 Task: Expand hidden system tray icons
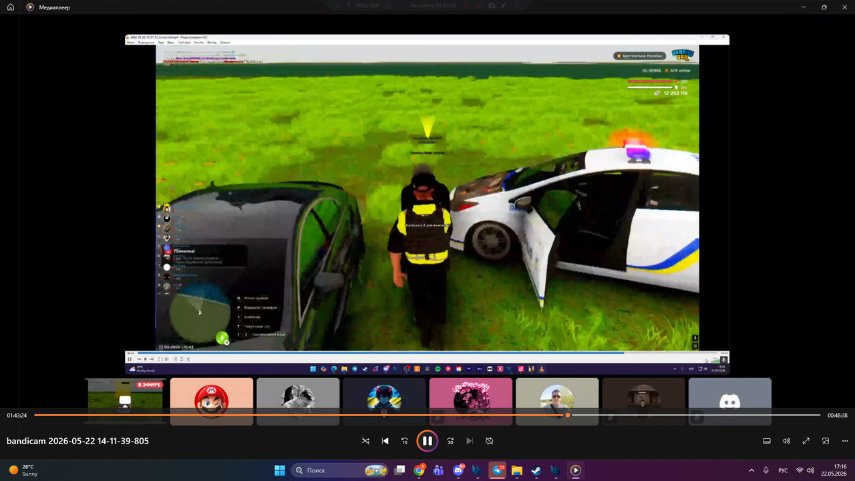751,470
